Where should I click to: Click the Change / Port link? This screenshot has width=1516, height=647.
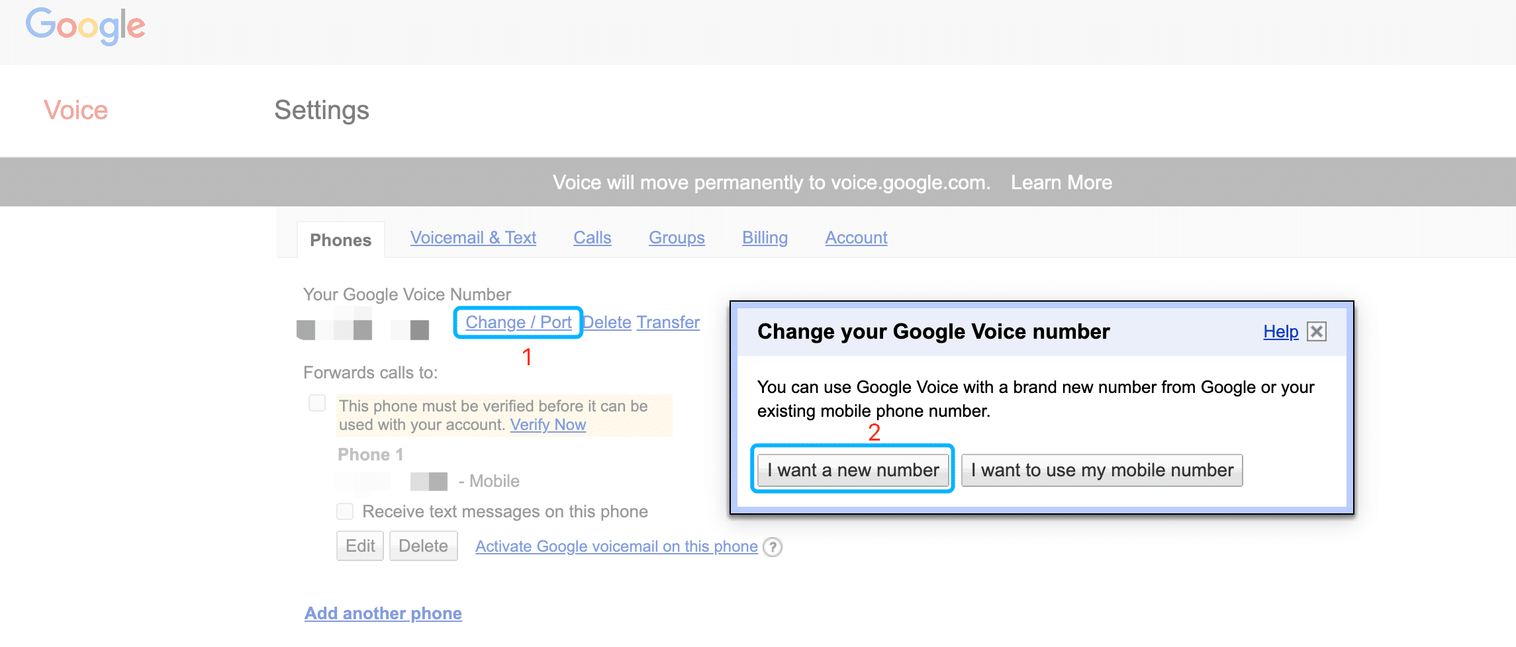pos(518,322)
